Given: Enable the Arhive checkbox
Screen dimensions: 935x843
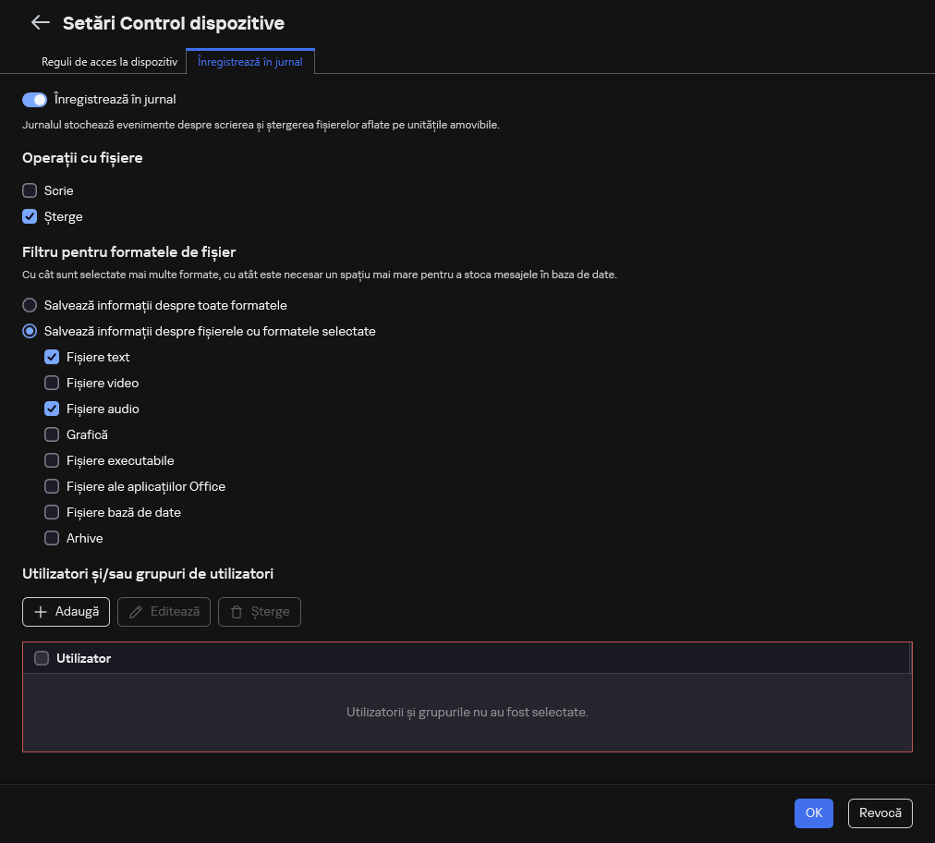Looking at the screenshot, I should [52, 538].
